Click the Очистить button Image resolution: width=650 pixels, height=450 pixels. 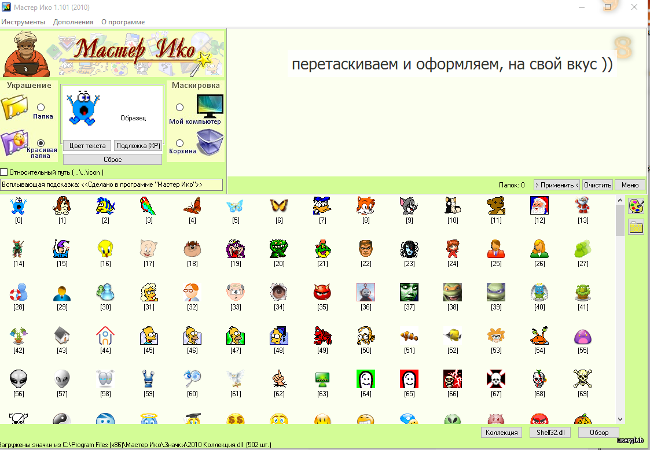coord(597,185)
